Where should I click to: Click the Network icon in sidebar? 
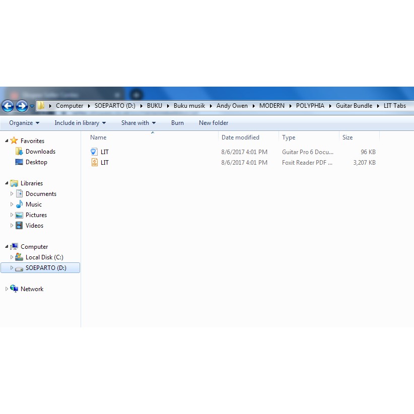point(14,289)
